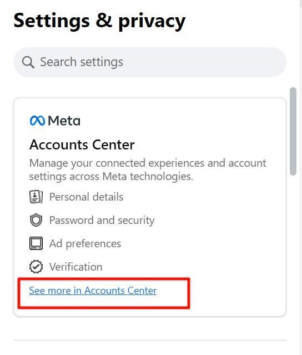Click the Settings & privacy page title
This screenshot has width=302, height=355.
tap(99, 21)
